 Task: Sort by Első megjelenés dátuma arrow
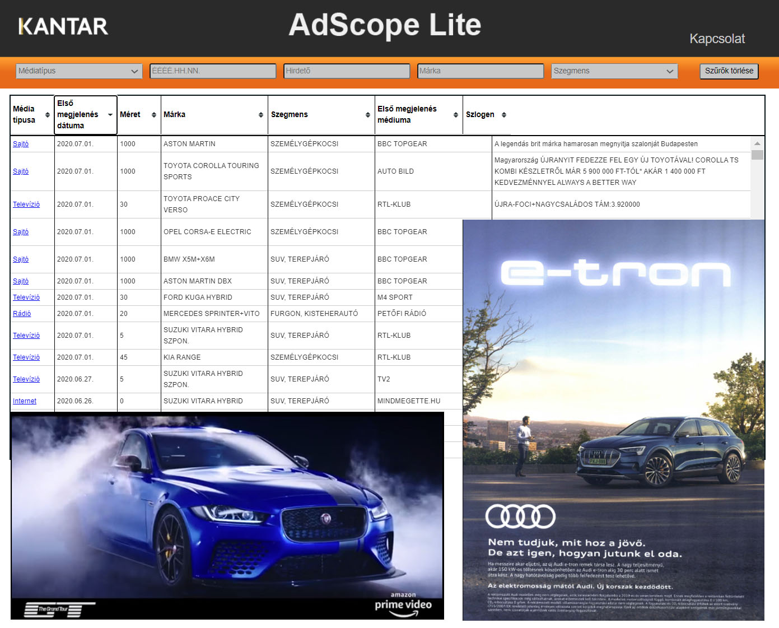[x=110, y=115]
